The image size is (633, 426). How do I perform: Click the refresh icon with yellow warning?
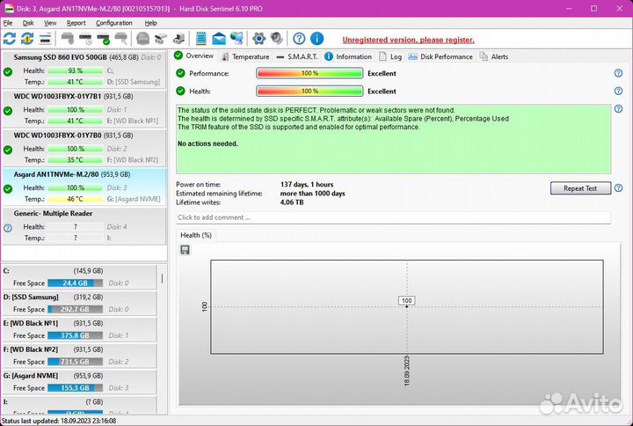coord(27,39)
